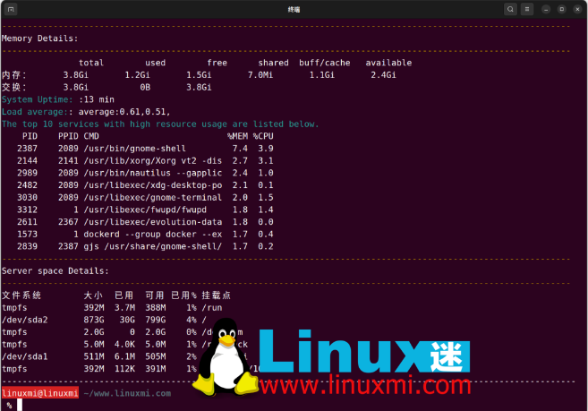Click the 7.0Mi shared memory value
The width and height of the screenshot is (588, 411).
[x=260, y=75]
